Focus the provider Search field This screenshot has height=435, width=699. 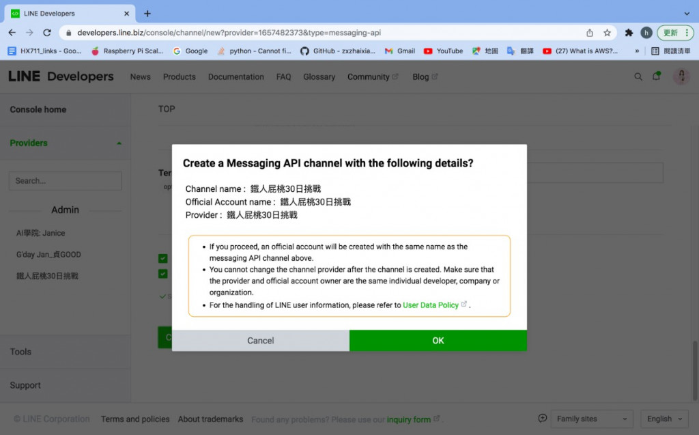65,181
